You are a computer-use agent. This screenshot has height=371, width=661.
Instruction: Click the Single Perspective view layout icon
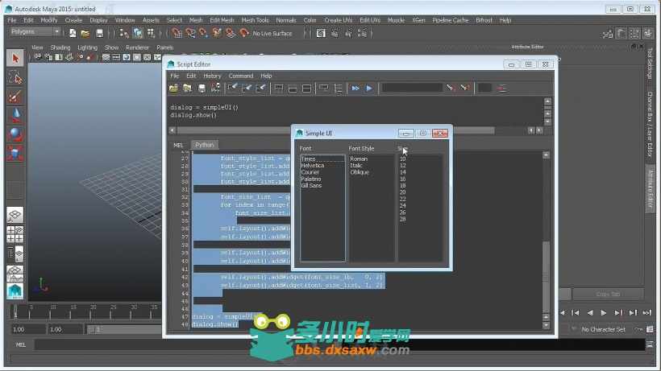click(15, 215)
